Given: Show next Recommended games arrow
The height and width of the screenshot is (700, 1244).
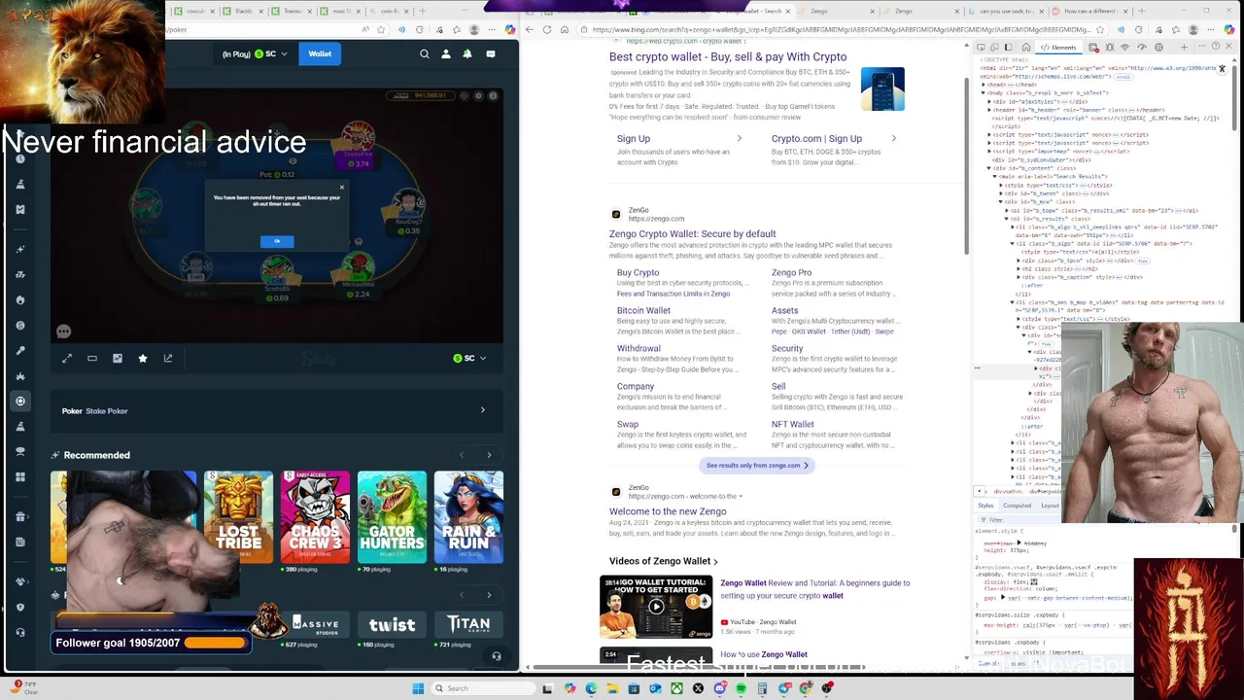Looking at the screenshot, I should [x=489, y=455].
